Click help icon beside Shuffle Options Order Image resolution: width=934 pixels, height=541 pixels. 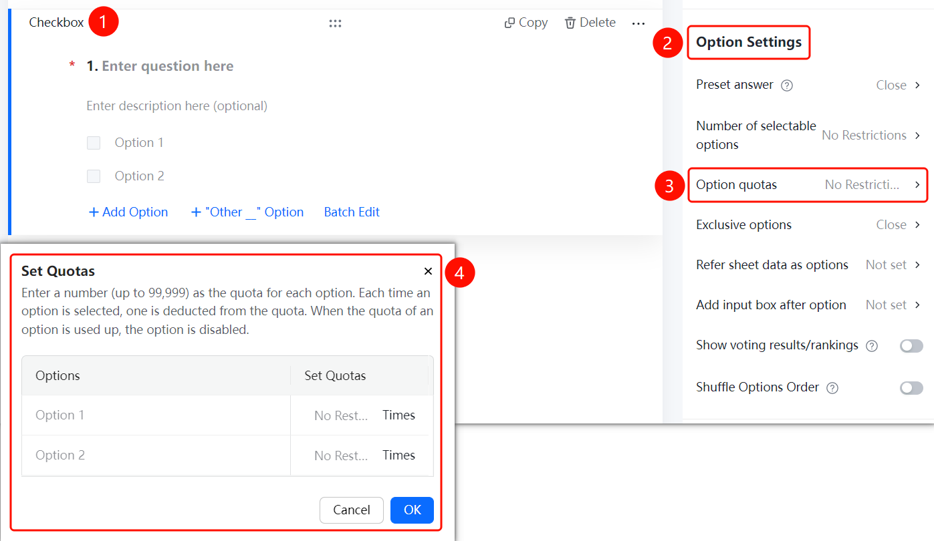[x=832, y=388]
